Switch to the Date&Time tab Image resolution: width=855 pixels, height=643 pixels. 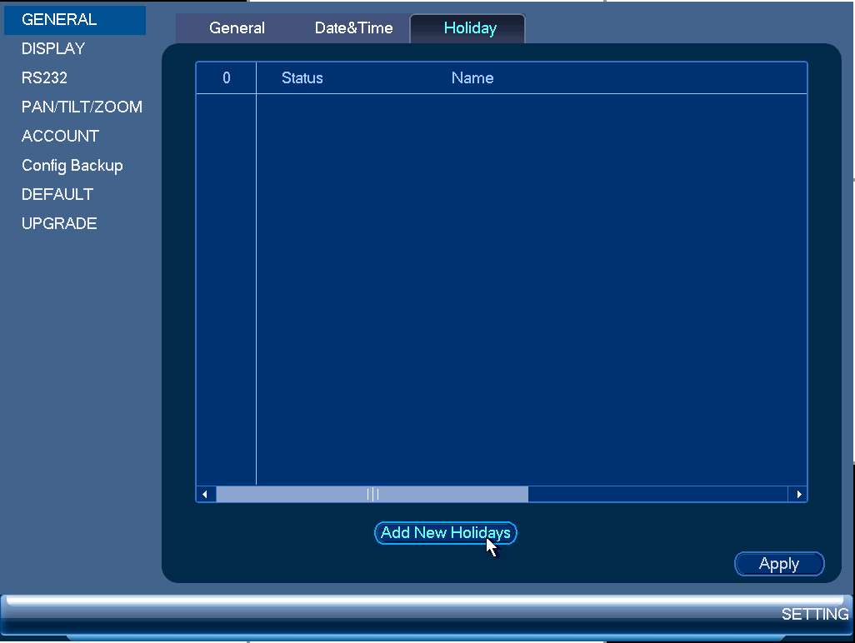pyautogui.click(x=353, y=27)
